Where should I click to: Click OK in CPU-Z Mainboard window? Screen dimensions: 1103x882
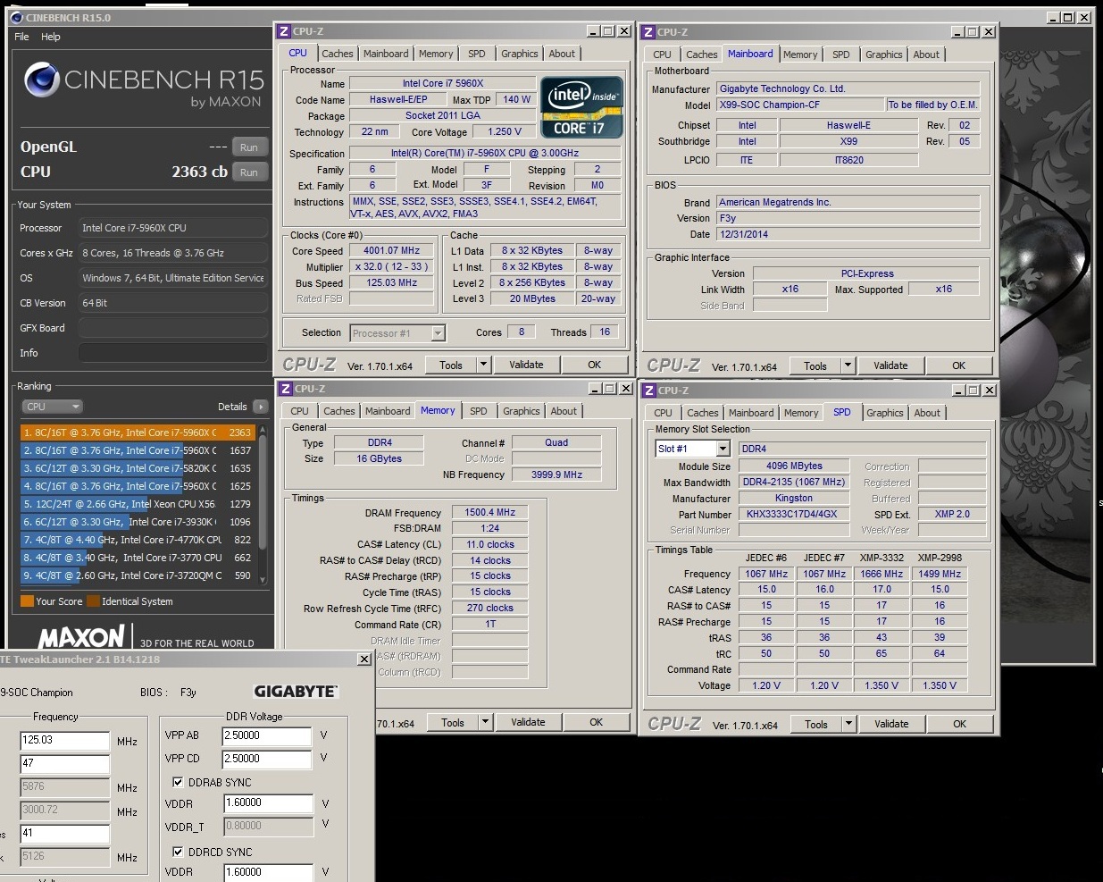click(958, 365)
